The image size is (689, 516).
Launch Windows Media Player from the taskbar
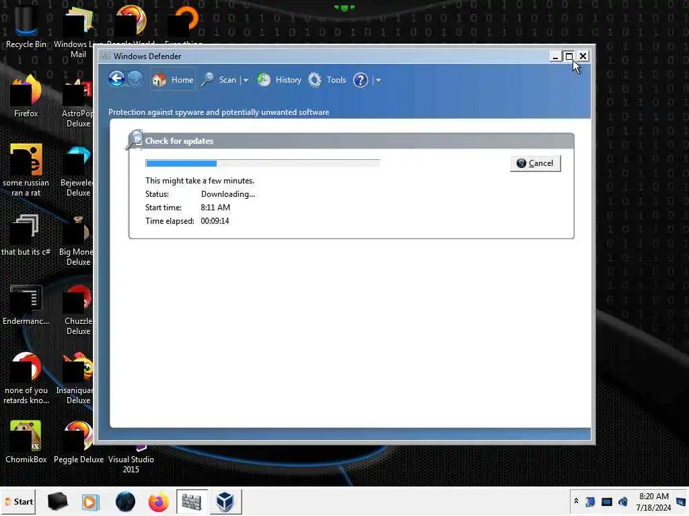pos(91,502)
